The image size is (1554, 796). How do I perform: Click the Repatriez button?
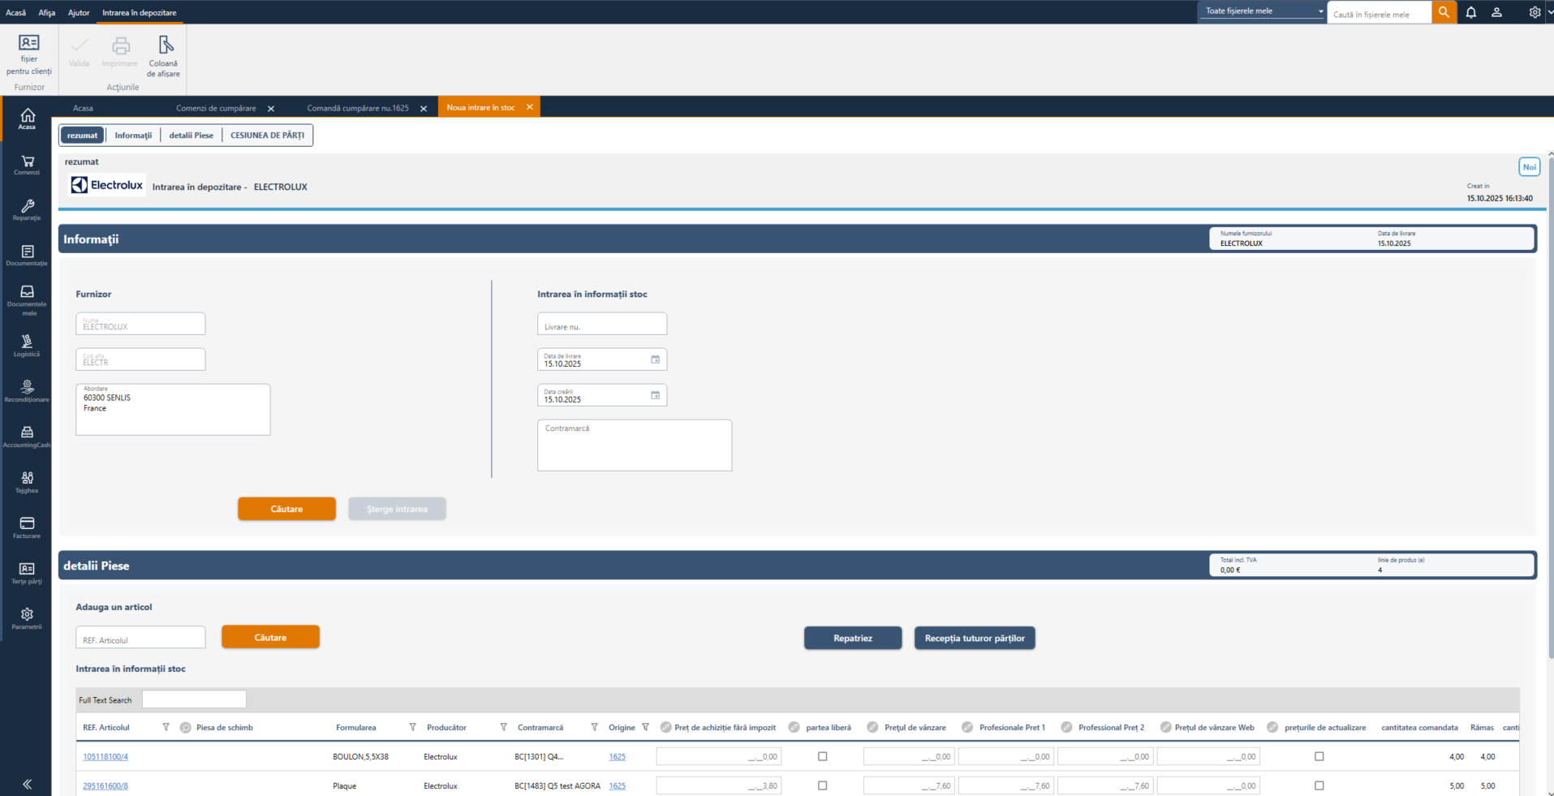pyautogui.click(x=853, y=638)
